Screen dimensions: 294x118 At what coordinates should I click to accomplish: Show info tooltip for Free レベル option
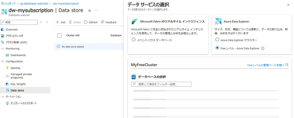[263, 48]
